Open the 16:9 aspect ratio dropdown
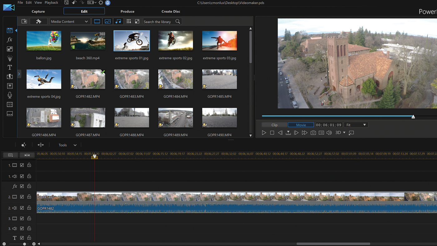The height and width of the screenshot is (246, 437). point(92,2)
